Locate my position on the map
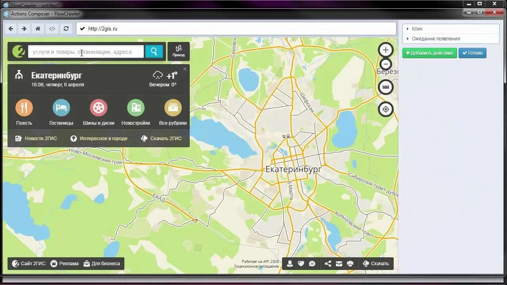The height and width of the screenshot is (285, 507). point(386,109)
